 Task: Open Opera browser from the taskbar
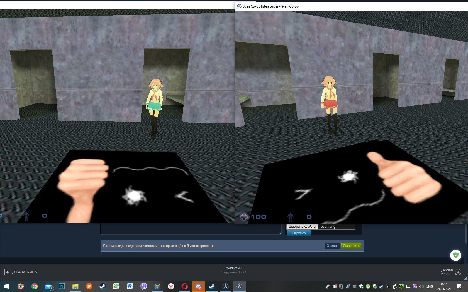(184, 286)
